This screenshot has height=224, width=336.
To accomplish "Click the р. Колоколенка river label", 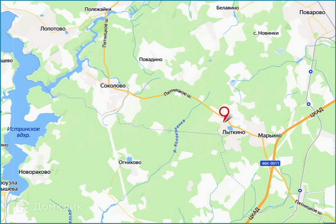I will [x=179, y=136].
